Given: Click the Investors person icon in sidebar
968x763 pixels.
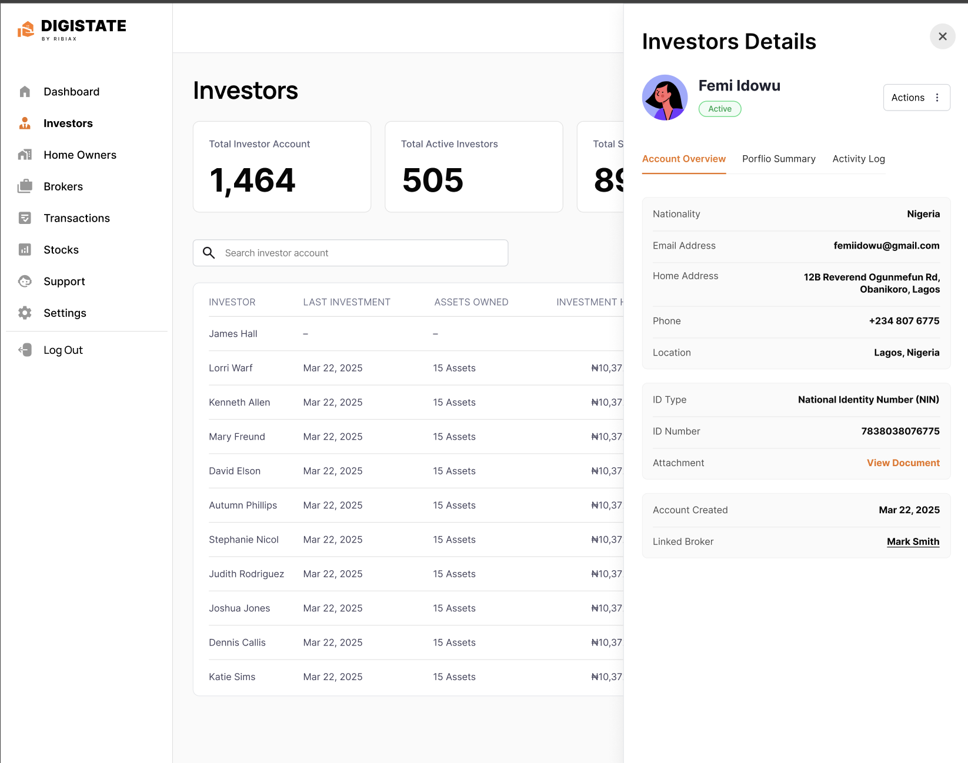Looking at the screenshot, I should [25, 123].
